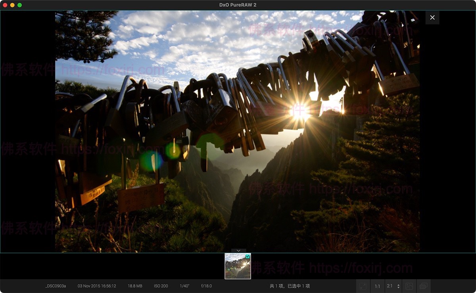The height and width of the screenshot is (293, 476).
Task: Click the green full-screen window button
Action: tap(19, 5)
